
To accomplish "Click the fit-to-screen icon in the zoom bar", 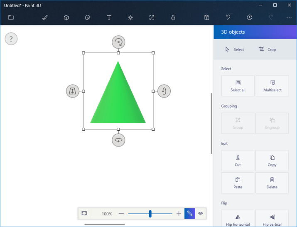I will (x=84, y=213).
